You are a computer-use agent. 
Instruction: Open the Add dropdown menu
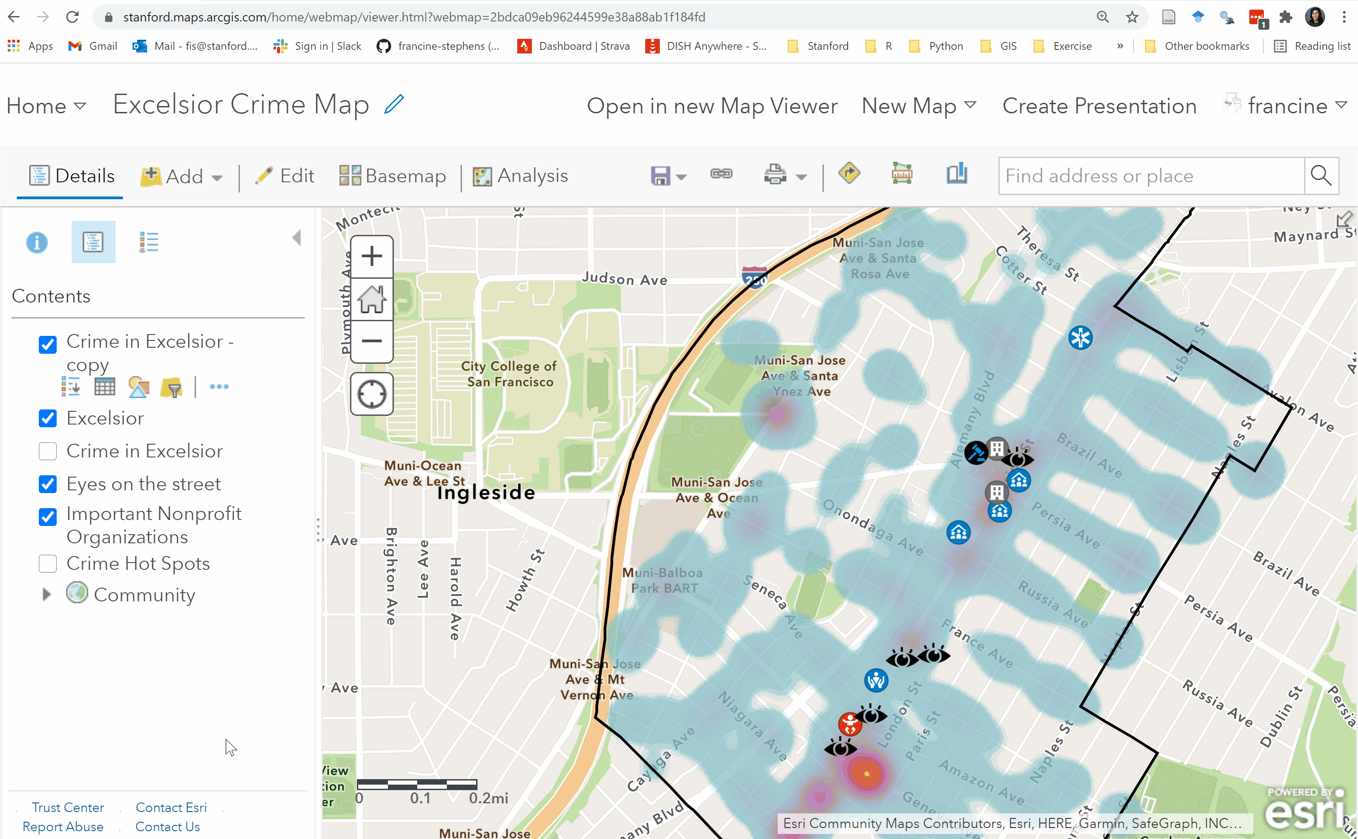click(x=181, y=176)
